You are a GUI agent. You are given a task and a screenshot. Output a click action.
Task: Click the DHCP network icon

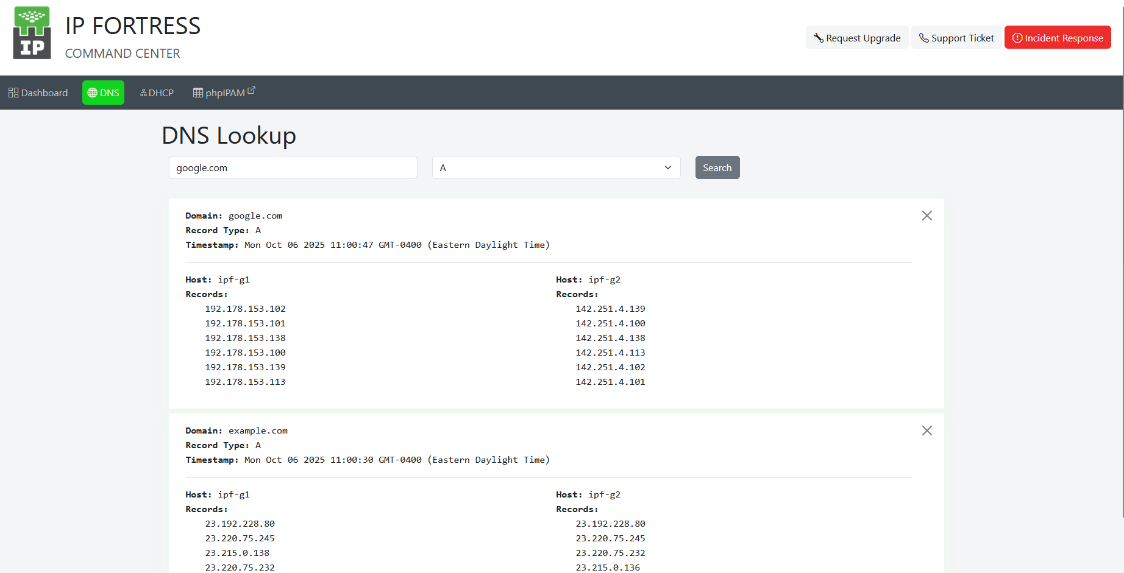[x=144, y=93]
